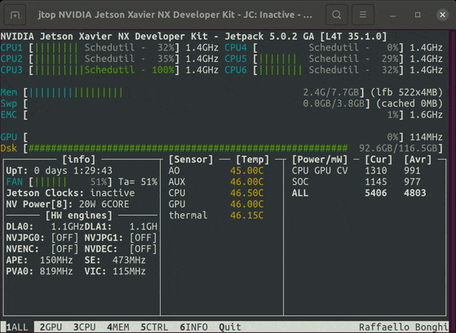Screen dimensions: 456x333
Task: Click the thermal 46.15C temperature
Action: [247, 216]
